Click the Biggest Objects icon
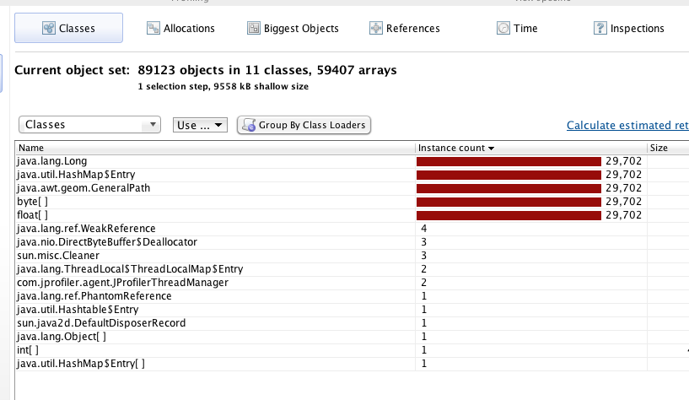Screen dimensions: 689x400 [x=254, y=29]
